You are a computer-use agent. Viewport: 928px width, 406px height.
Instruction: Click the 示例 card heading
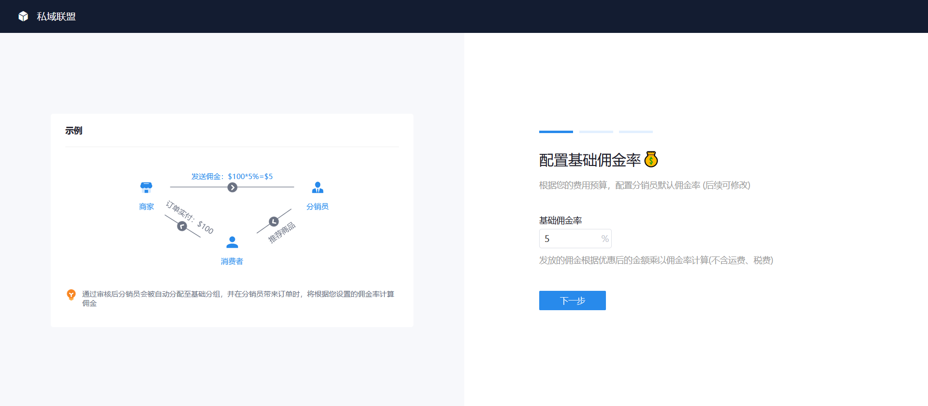pyautogui.click(x=74, y=131)
